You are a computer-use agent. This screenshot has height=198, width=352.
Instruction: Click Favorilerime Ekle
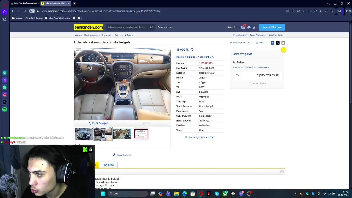tap(240, 43)
